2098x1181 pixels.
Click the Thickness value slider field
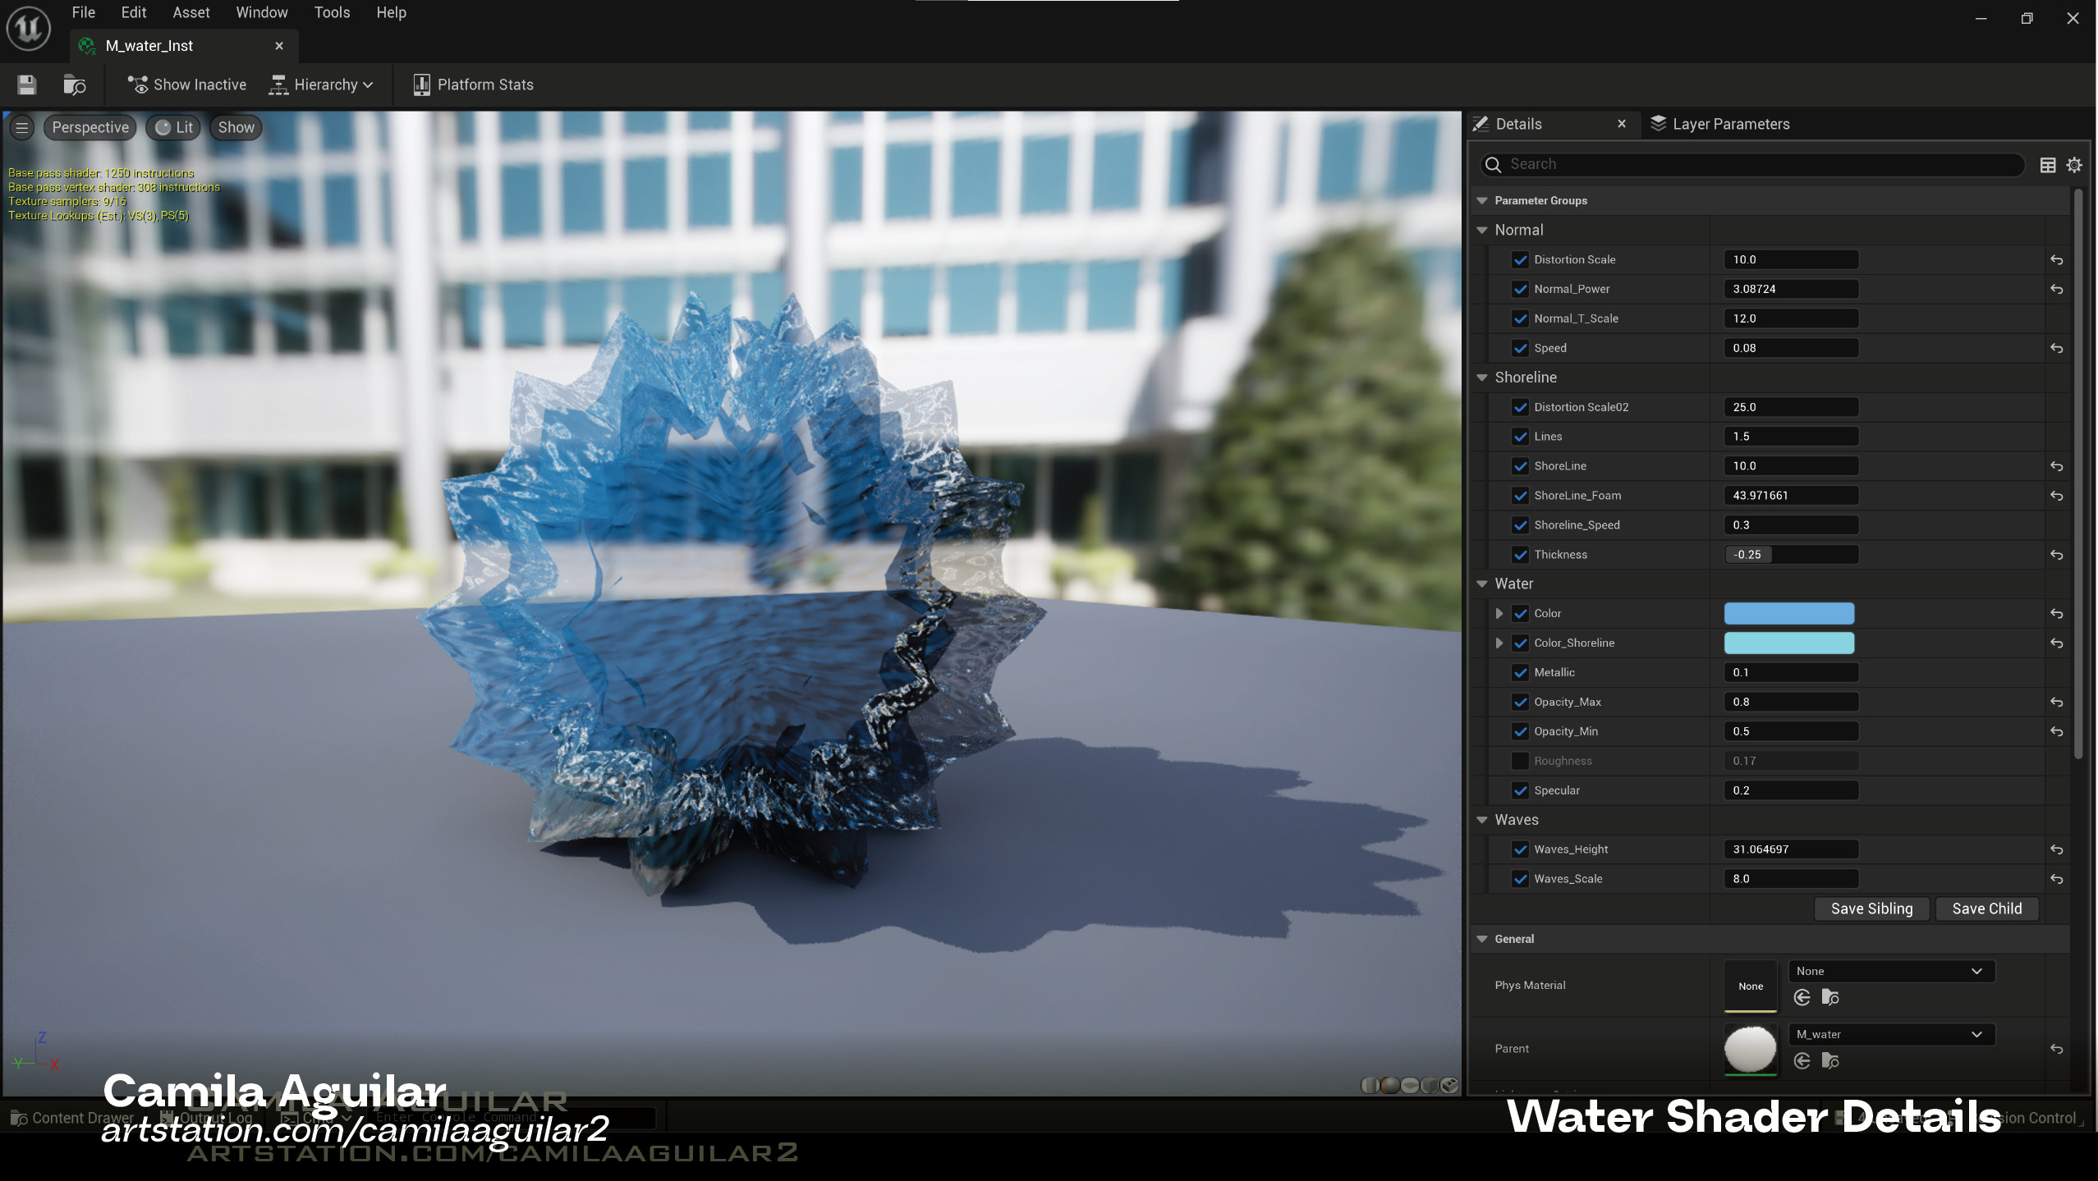tap(1791, 555)
